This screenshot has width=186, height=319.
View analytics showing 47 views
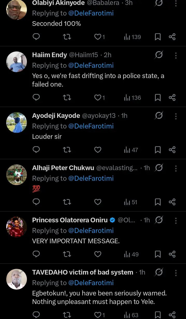[131, 150]
